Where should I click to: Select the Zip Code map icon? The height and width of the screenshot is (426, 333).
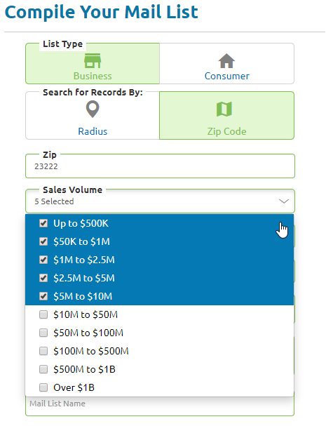click(x=224, y=109)
